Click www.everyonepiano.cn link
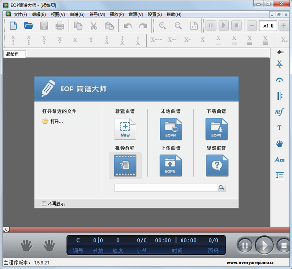 [x=251, y=263]
